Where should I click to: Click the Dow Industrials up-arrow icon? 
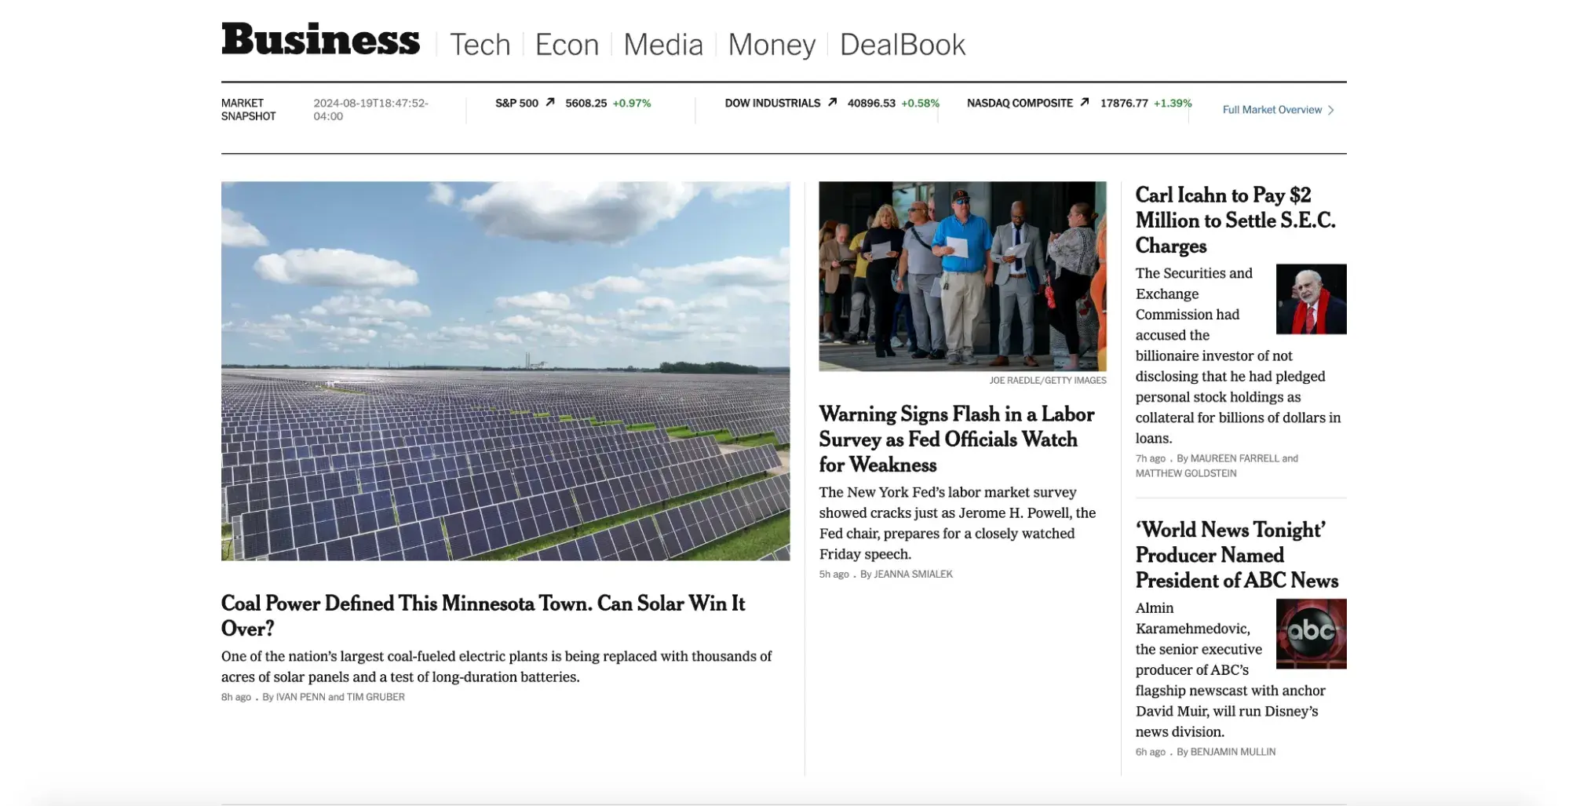click(x=832, y=102)
